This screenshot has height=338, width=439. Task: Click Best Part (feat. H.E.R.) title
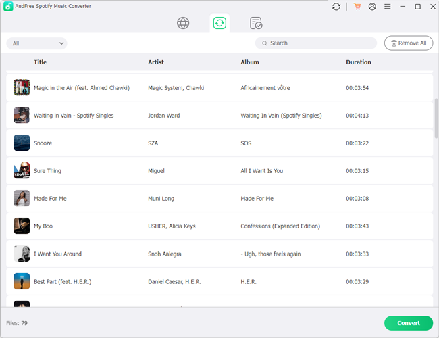tap(63, 282)
